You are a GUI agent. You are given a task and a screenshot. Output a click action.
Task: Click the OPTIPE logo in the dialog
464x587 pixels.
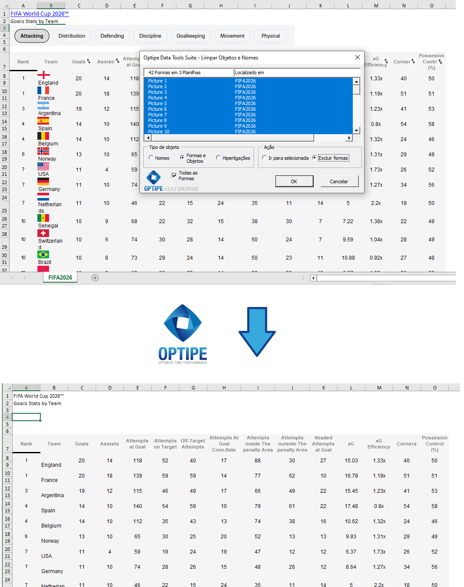point(153,181)
